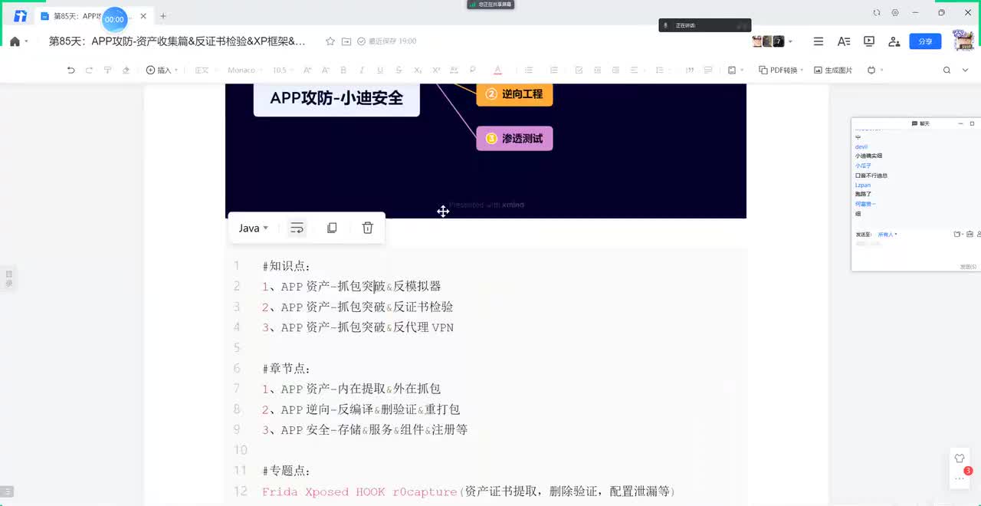The width and height of the screenshot is (981, 506).
Task: Click the undo arrow in toolbar
Action: coord(71,70)
